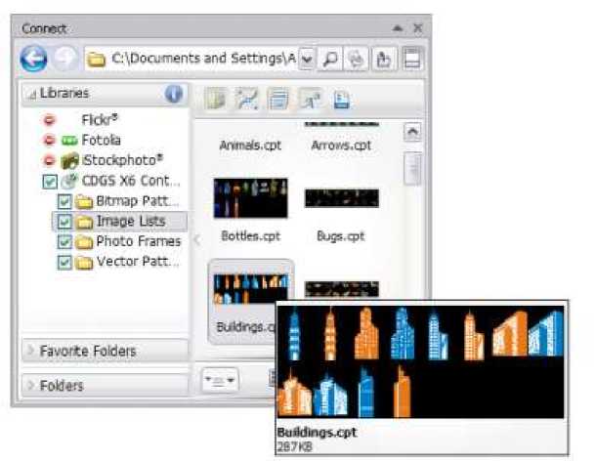
Task: Select the CDGS X6 Cont... library entry
Action: (131, 181)
